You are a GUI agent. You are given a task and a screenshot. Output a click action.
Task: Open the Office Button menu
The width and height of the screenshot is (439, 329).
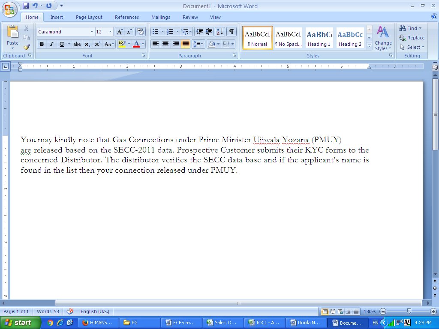(9, 9)
